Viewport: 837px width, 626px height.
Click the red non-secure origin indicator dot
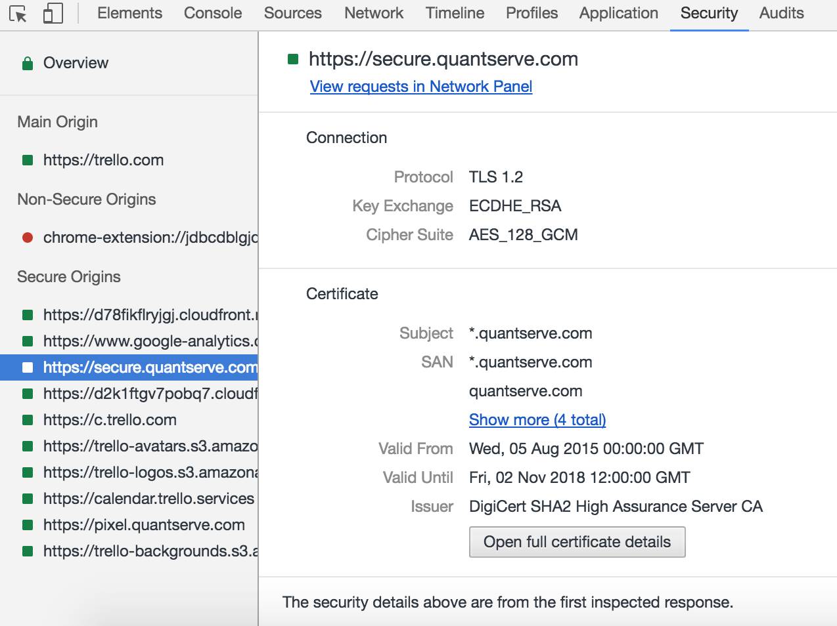point(28,238)
